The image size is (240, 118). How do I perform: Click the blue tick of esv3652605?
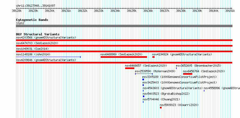(x=176, y=68)
